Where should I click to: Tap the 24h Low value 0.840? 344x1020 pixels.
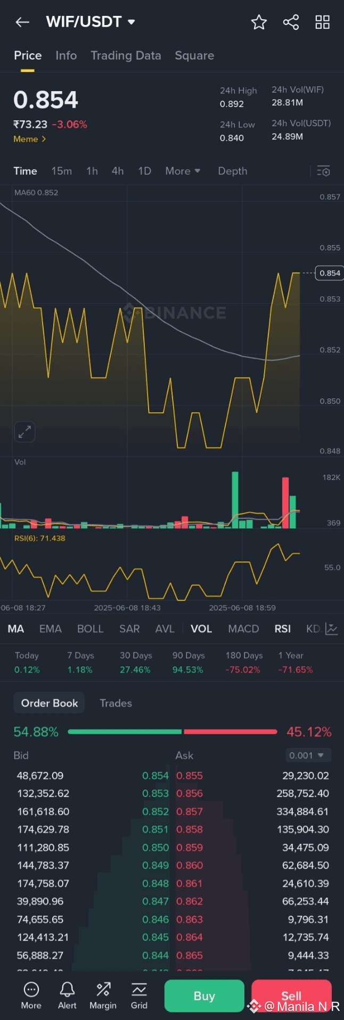[232, 138]
